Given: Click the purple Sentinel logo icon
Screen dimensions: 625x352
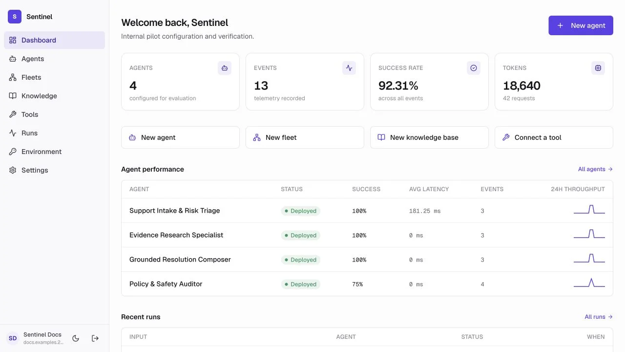Looking at the screenshot, I should coord(15,17).
